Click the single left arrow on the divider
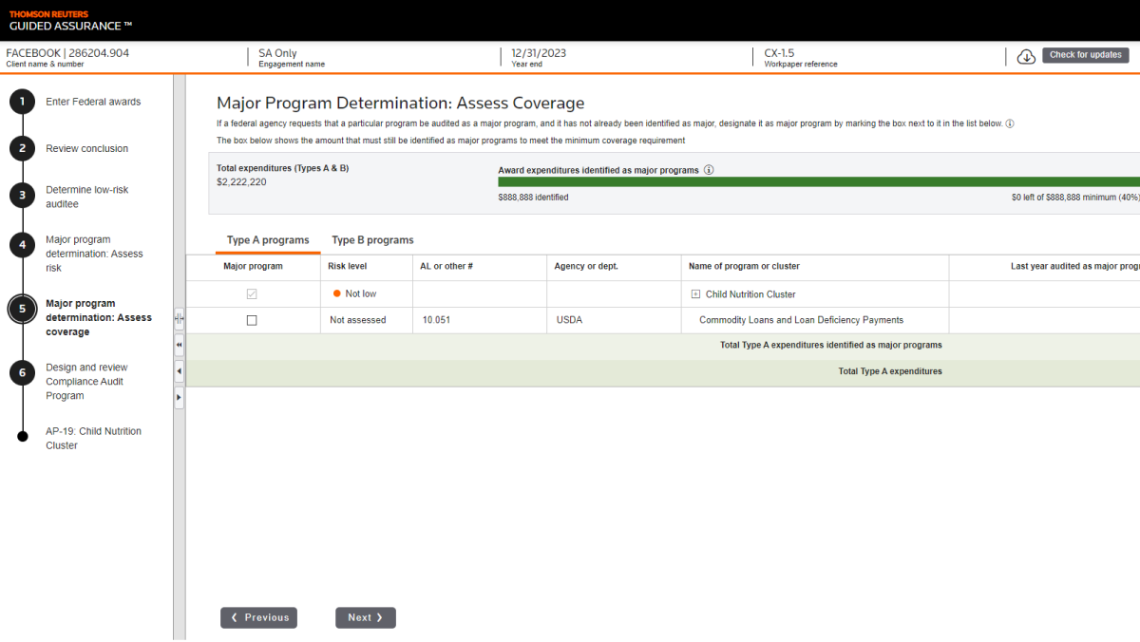This screenshot has width=1140, height=642. click(180, 370)
